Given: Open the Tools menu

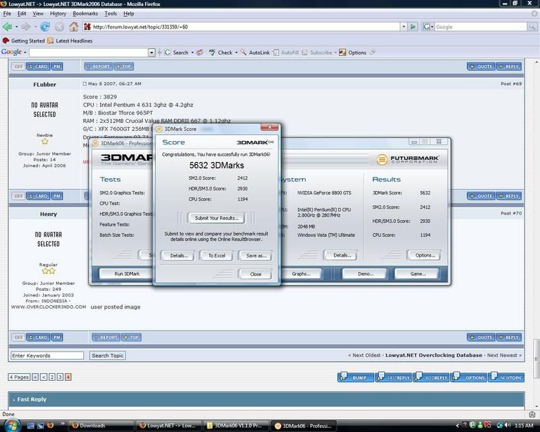Looking at the screenshot, I should pos(111,13).
